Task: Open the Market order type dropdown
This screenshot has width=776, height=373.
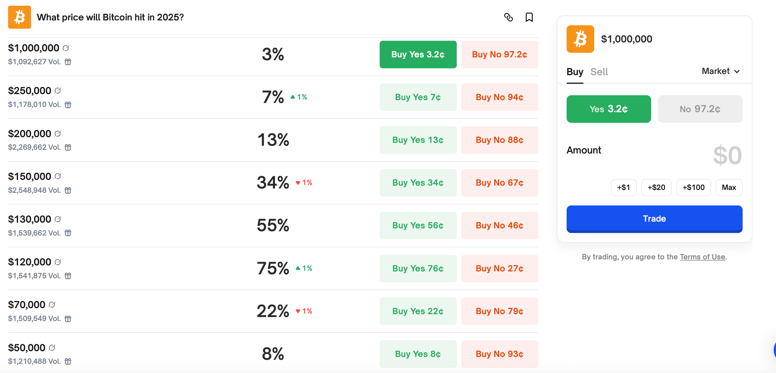Action: pos(720,71)
